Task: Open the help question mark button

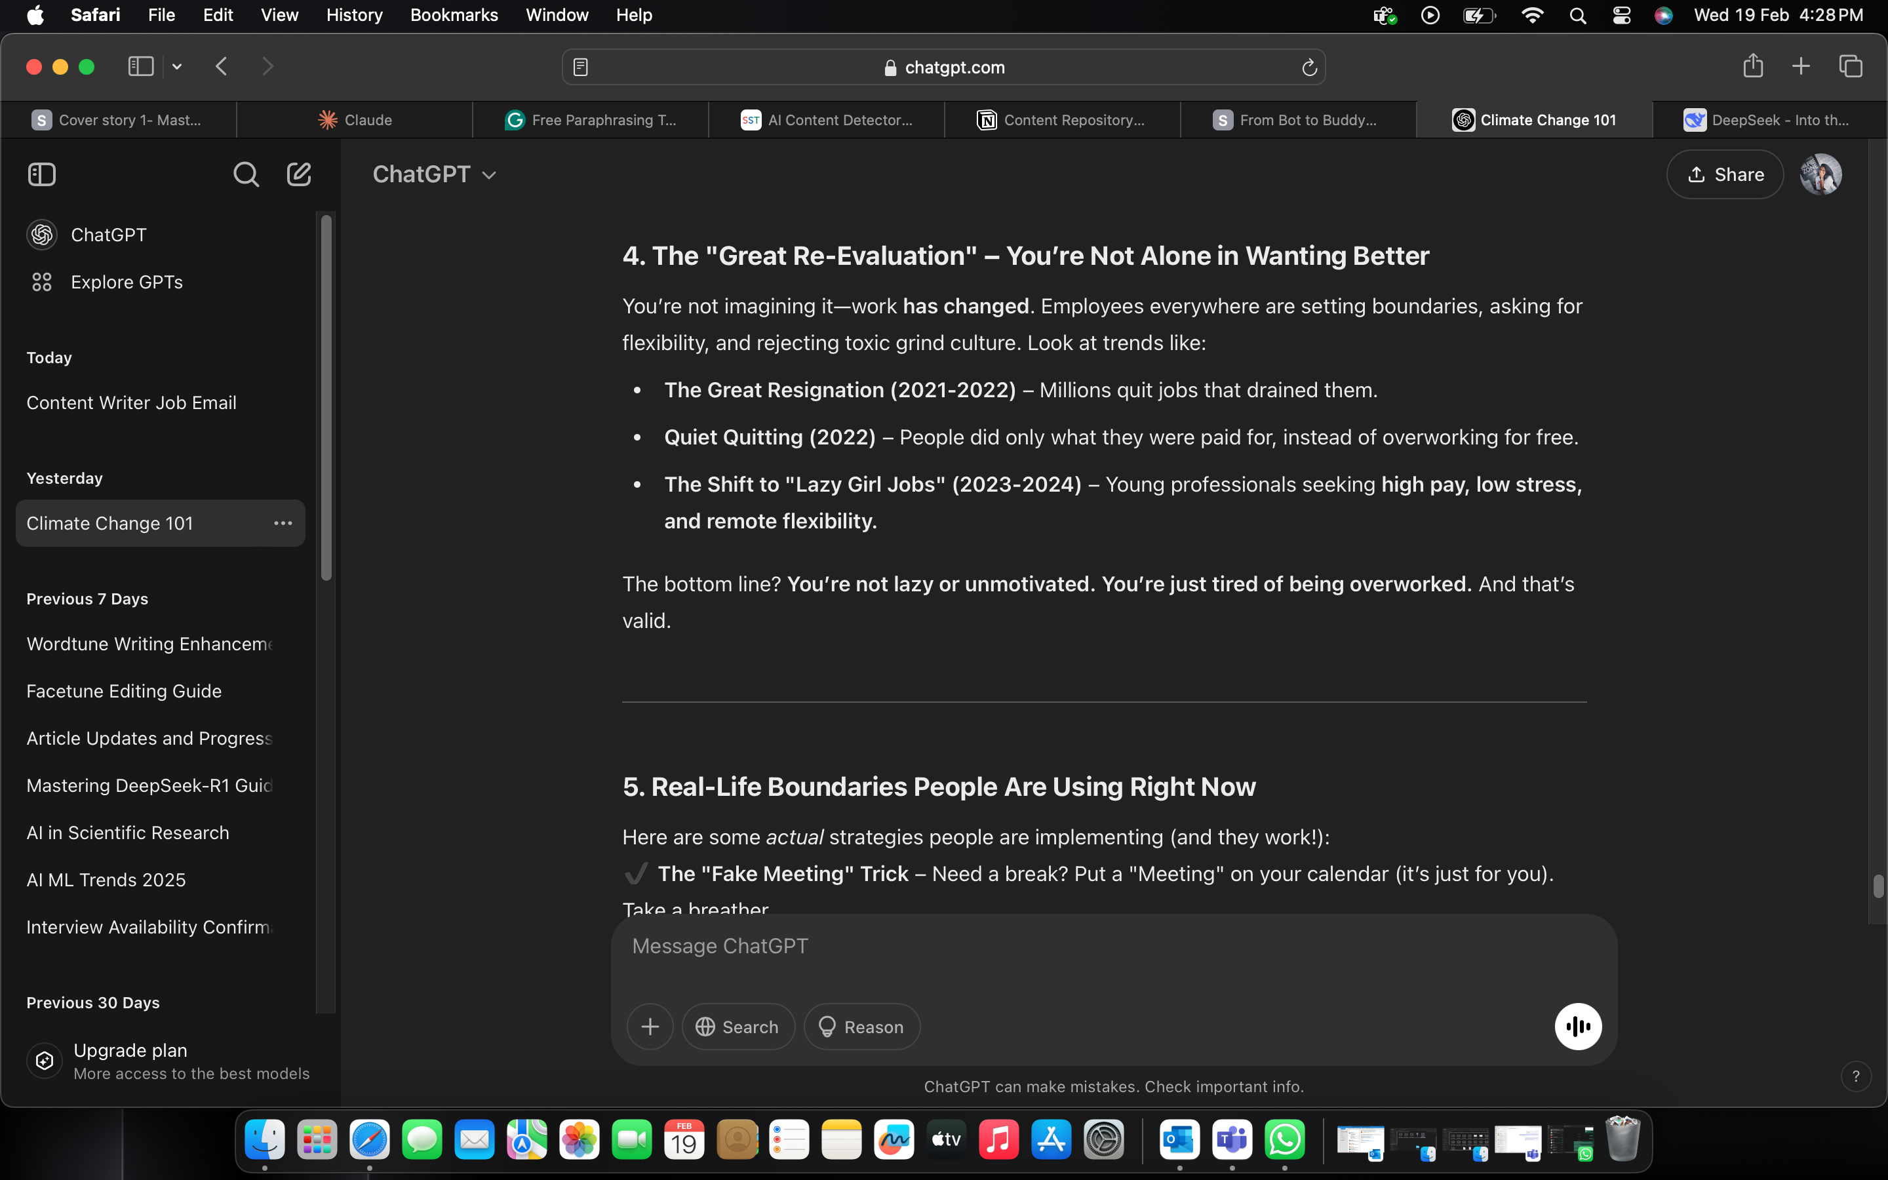Action: [x=1855, y=1076]
